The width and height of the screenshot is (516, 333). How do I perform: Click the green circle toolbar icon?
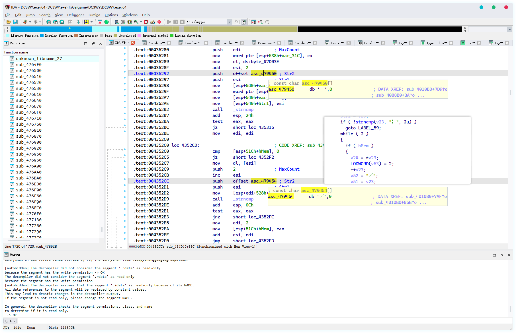coord(107,22)
